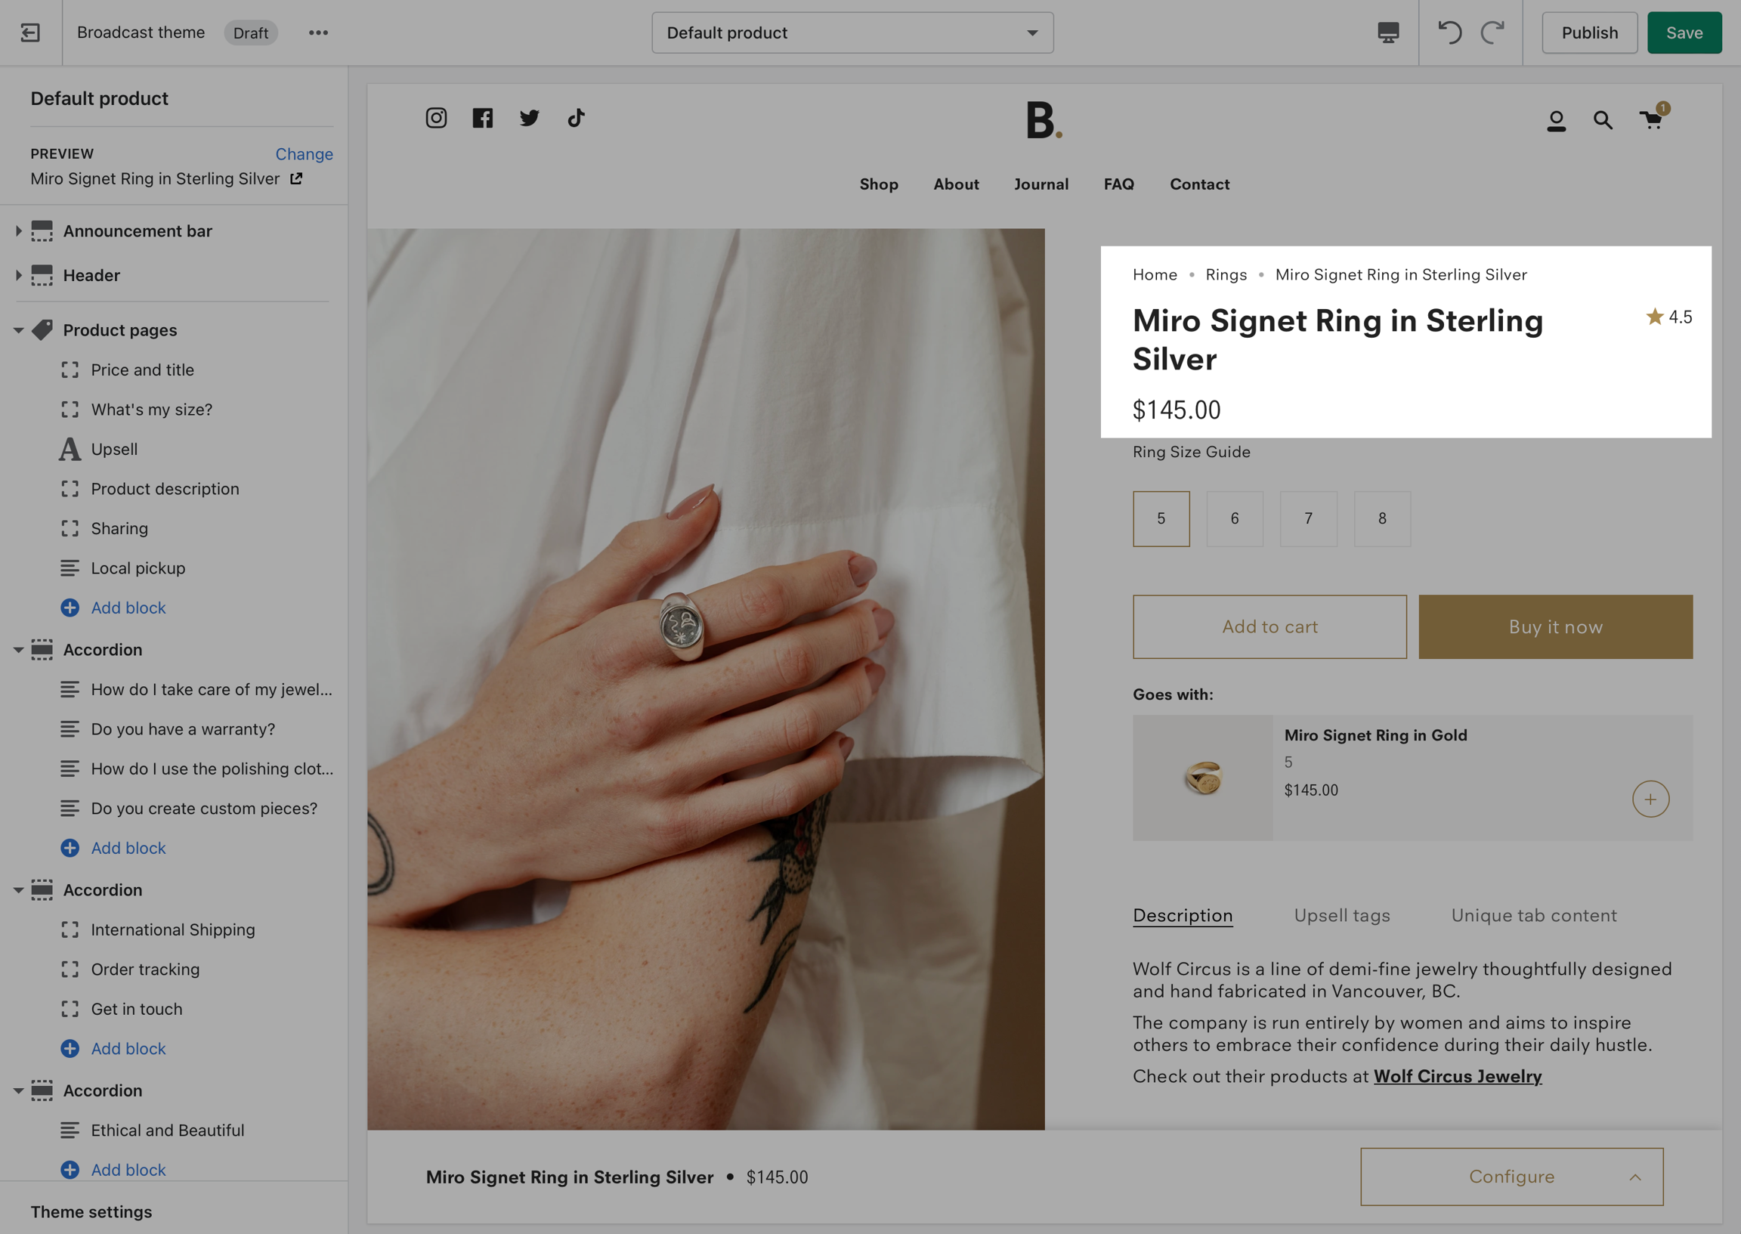Open the Instagram icon in store header
The height and width of the screenshot is (1234, 1741).
[436, 118]
